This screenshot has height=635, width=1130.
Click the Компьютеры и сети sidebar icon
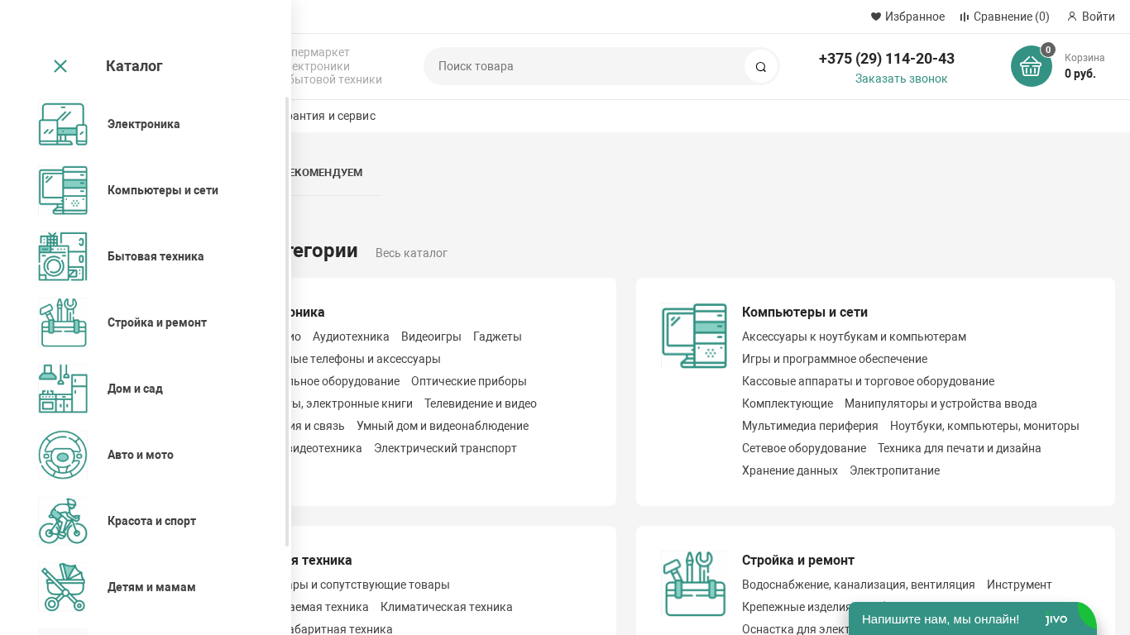point(63,190)
